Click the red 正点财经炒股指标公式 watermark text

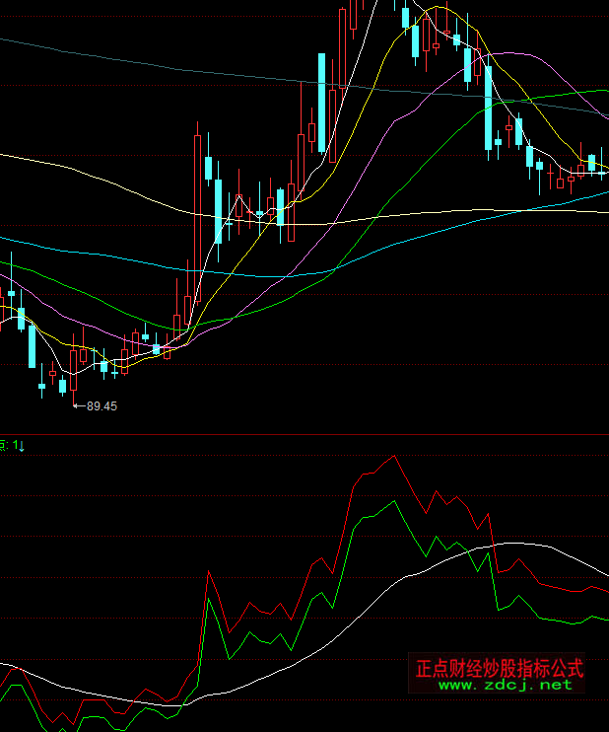(x=499, y=668)
